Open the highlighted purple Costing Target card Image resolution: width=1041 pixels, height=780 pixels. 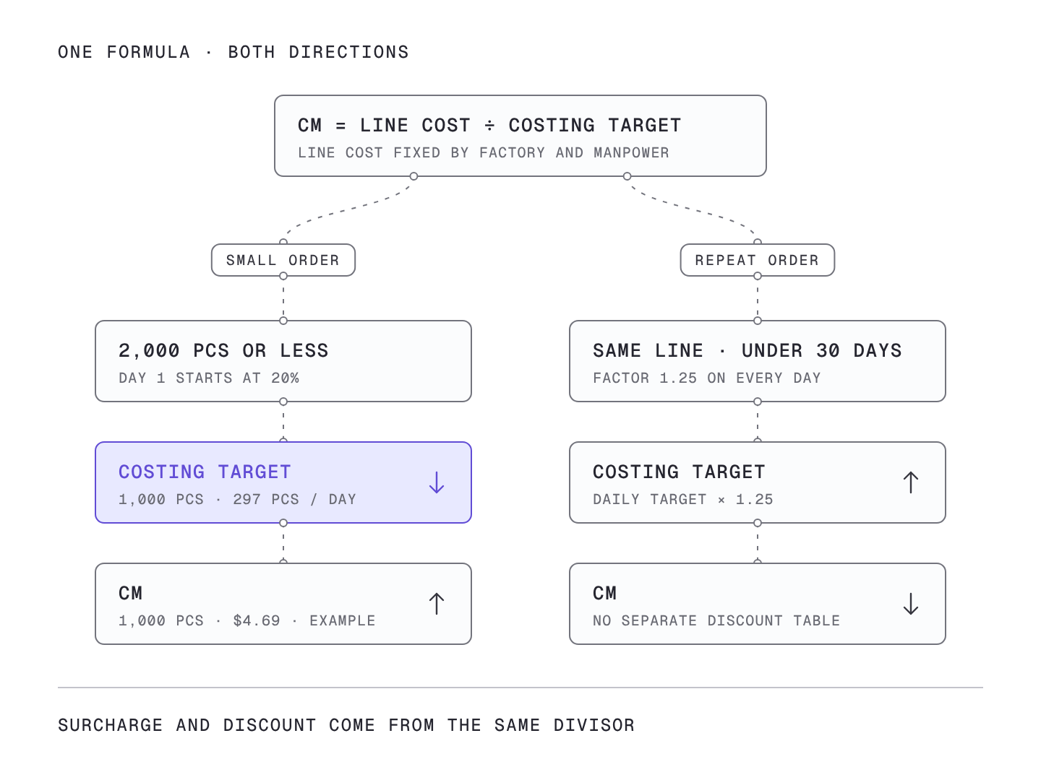283,482
